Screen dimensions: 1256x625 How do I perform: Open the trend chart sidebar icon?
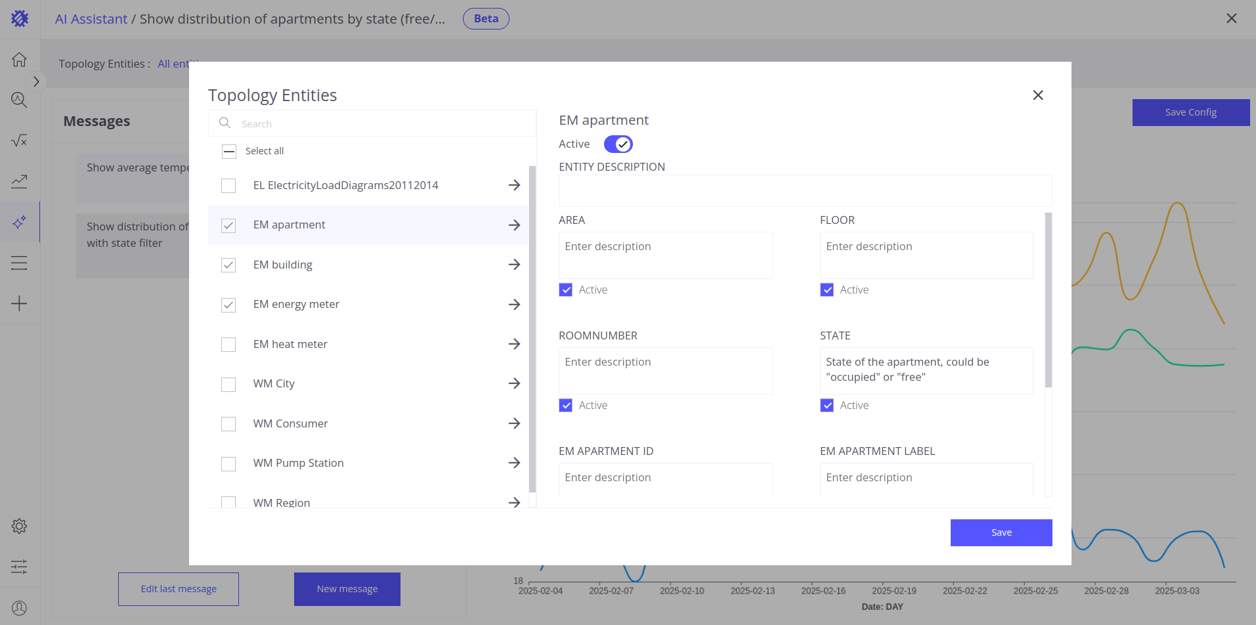click(19, 181)
